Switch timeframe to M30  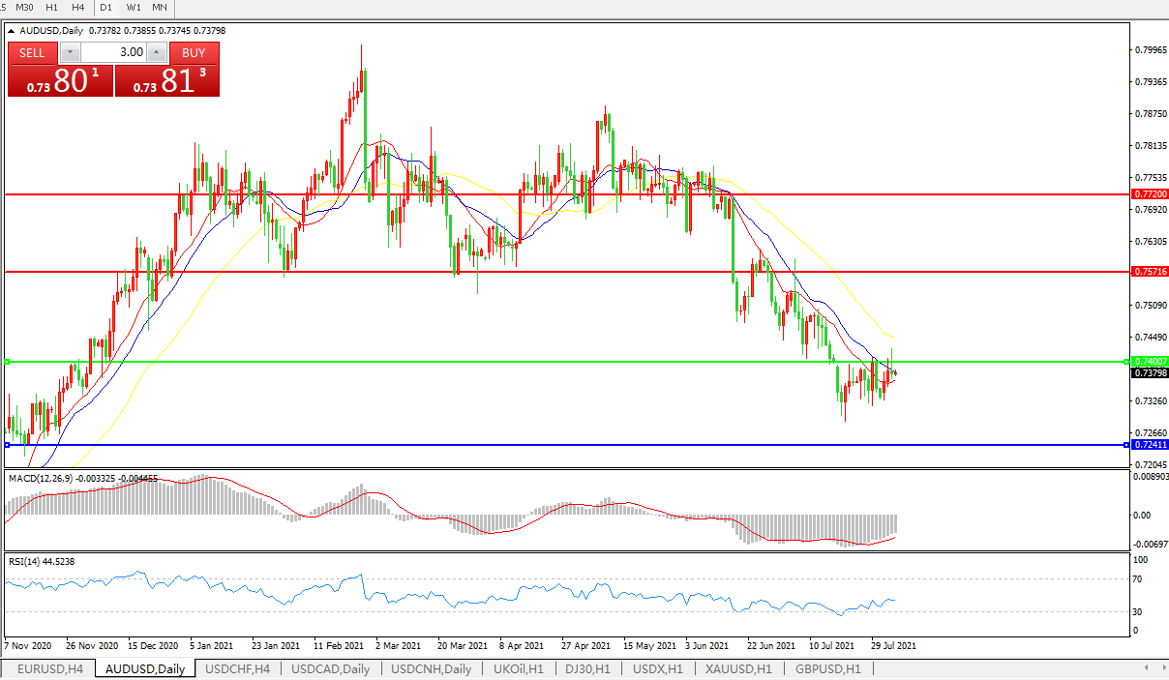click(x=24, y=7)
